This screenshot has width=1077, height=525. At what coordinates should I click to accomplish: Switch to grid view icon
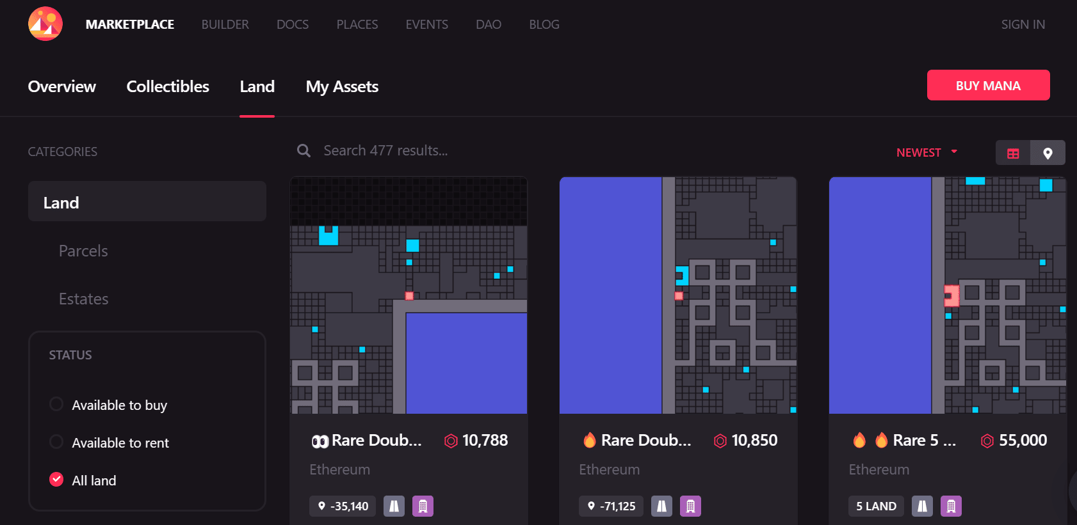pos(1013,153)
